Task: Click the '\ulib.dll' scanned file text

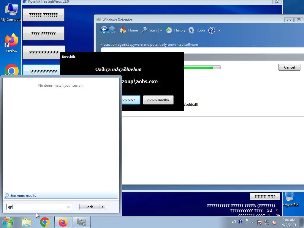Action: 191,104
